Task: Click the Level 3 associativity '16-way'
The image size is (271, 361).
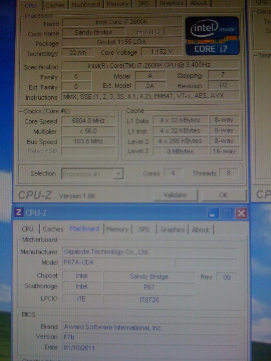Action: 224,151
